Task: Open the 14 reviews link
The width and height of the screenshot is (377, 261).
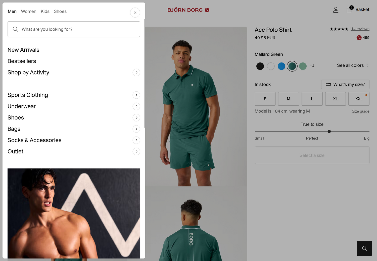Action: click(x=360, y=29)
